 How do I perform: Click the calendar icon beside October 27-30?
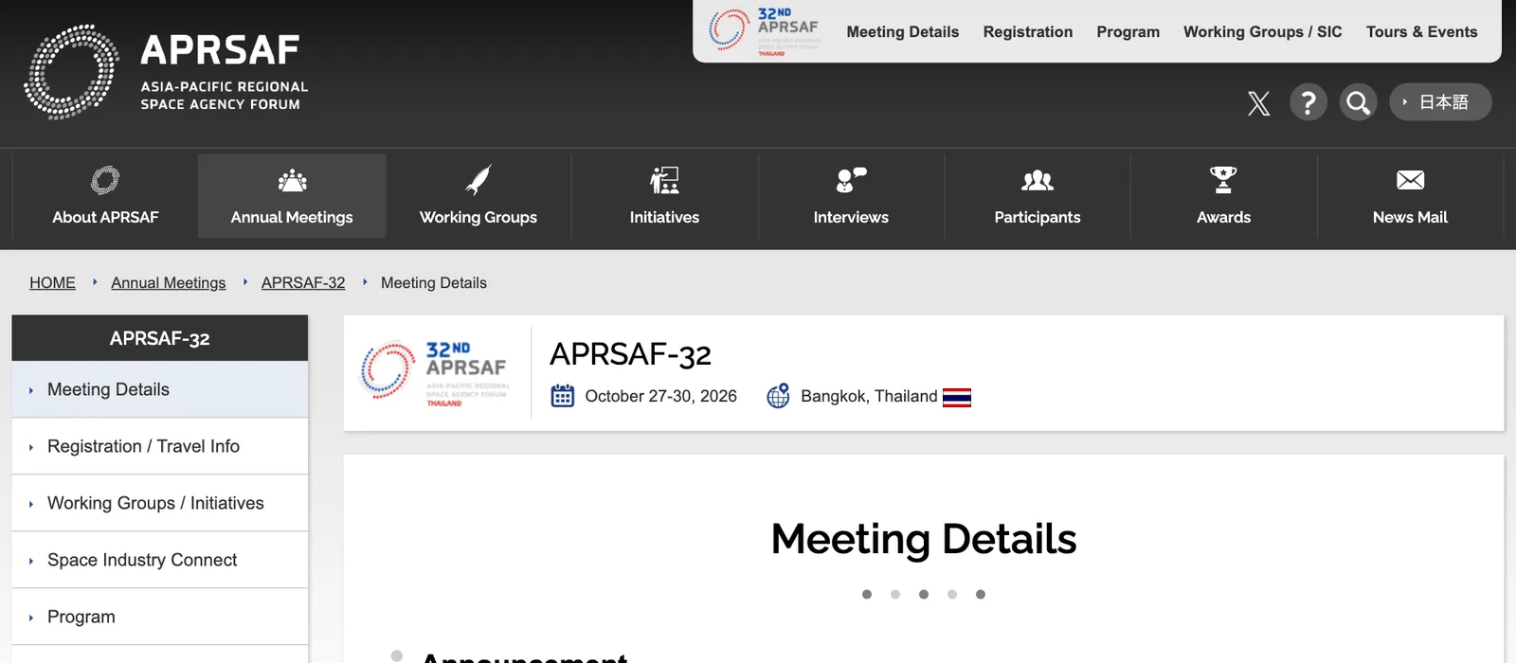pos(563,396)
